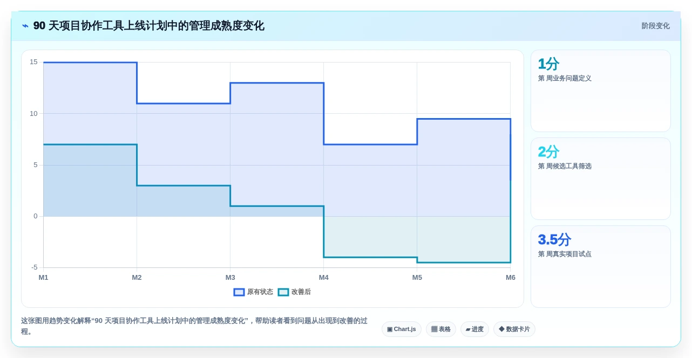Click the 1分 score value
Screen dimensions: 692x358
[548, 64]
